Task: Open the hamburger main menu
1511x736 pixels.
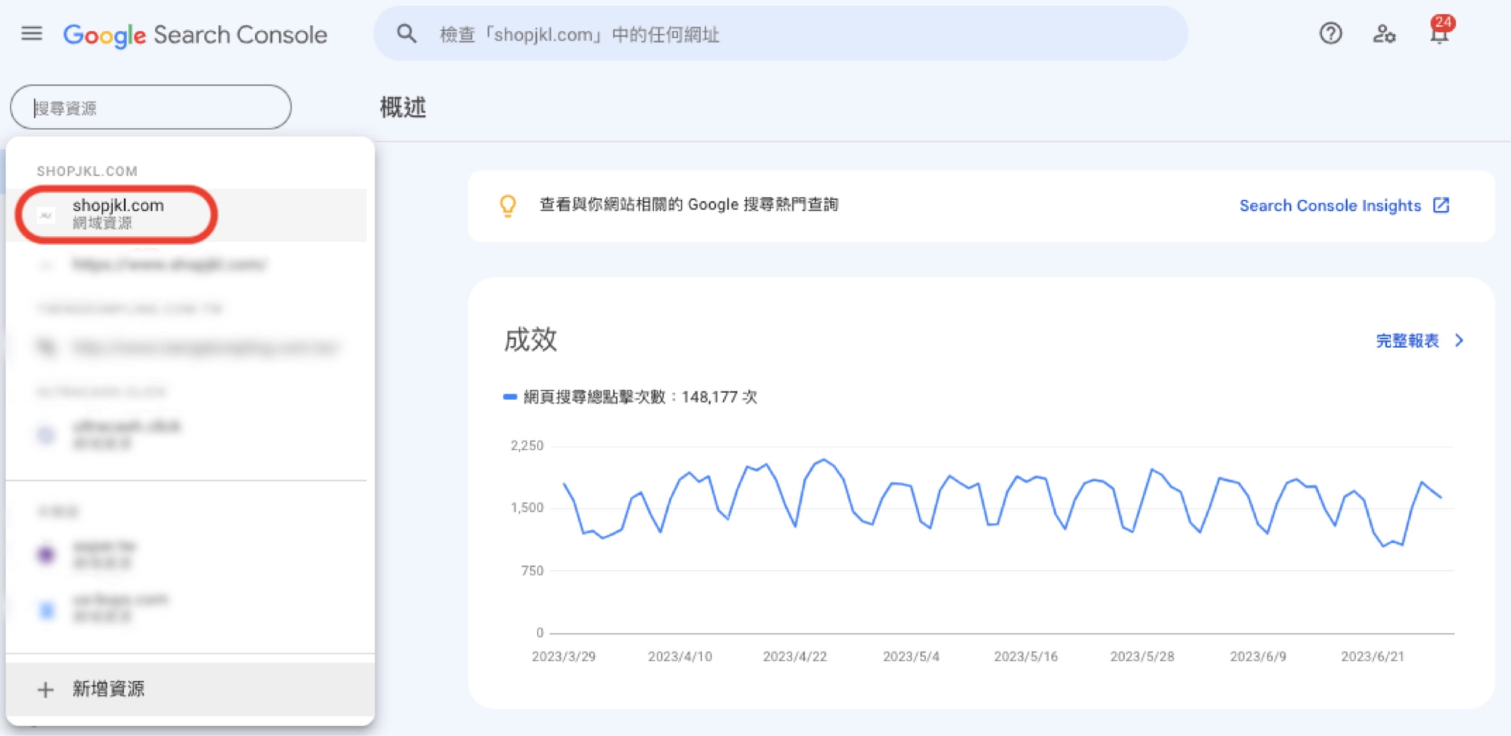Action: 32,34
